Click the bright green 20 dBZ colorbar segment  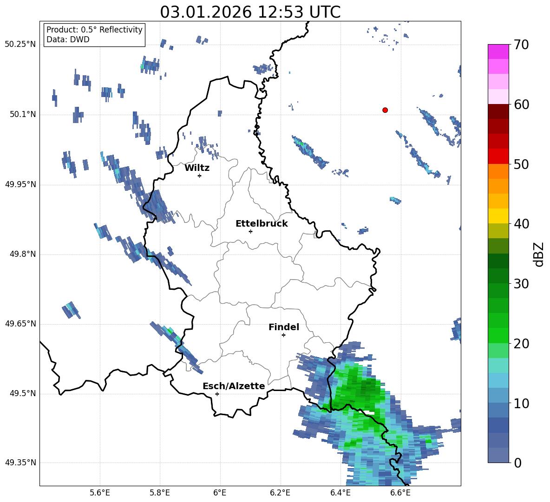(x=498, y=336)
